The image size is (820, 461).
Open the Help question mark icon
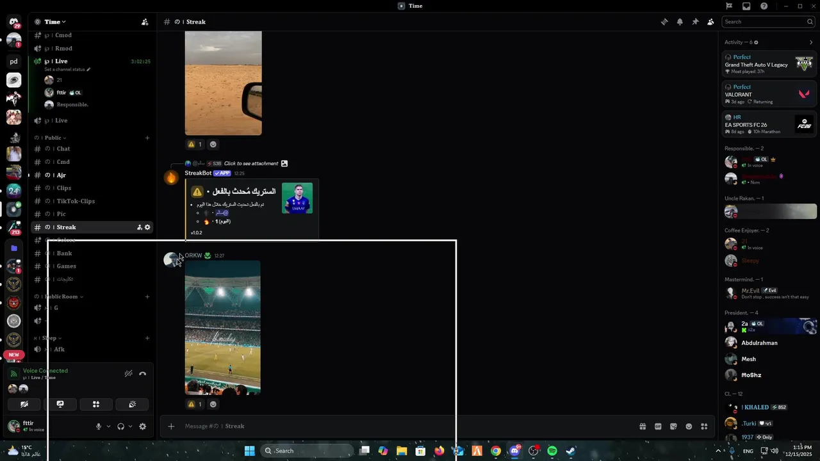coord(764,6)
